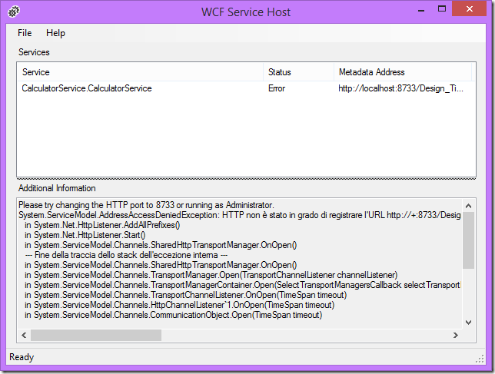This screenshot has height=374, width=495.
Task: Maximize the WCF Service Host window
Action: (441, 9)
